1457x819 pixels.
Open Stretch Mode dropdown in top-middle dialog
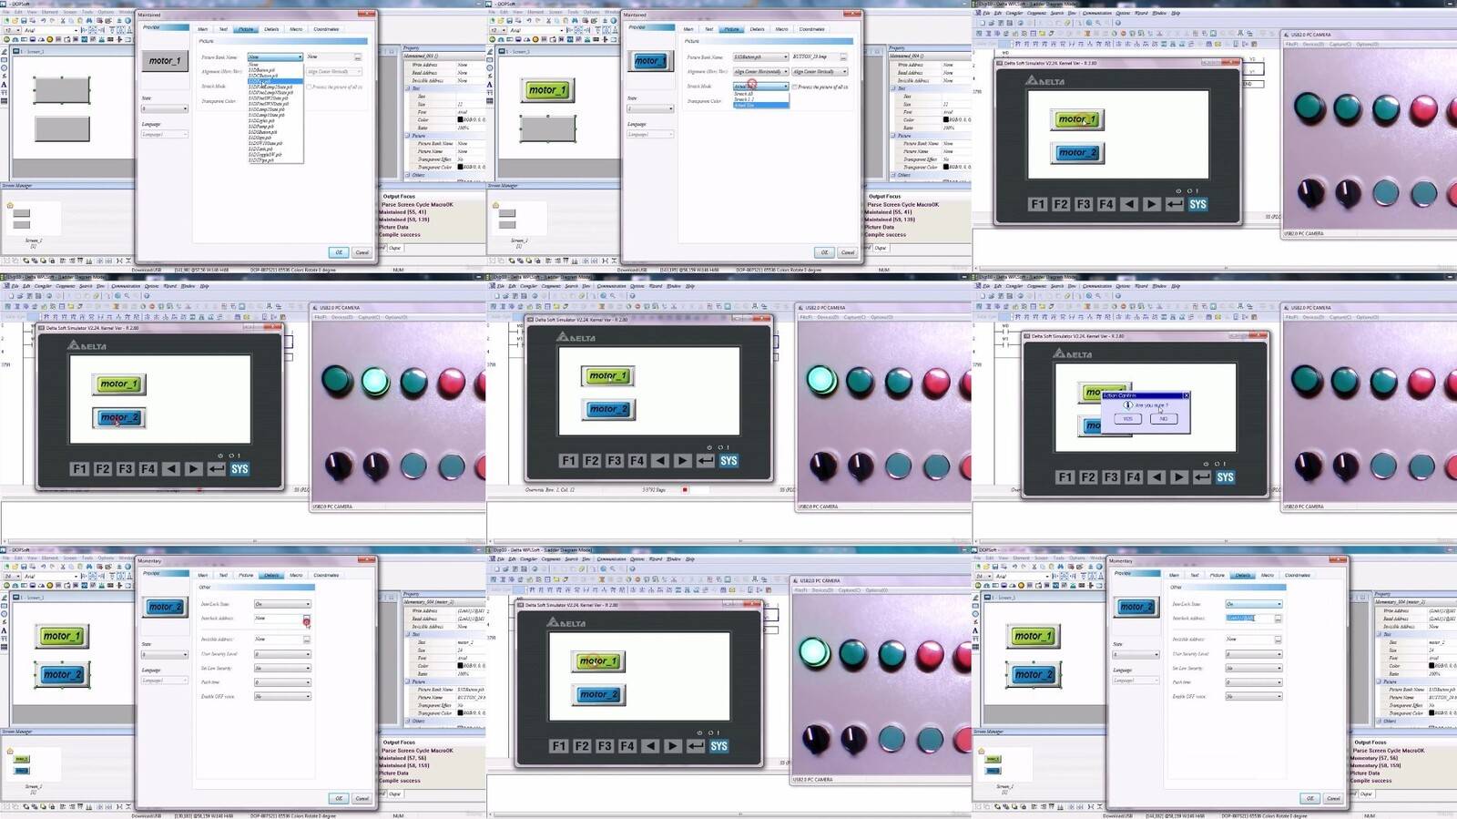(760, 87)
